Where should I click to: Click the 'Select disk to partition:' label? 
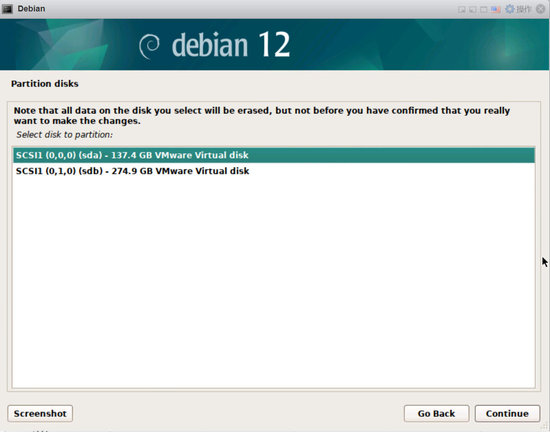[x=65, y=135]
